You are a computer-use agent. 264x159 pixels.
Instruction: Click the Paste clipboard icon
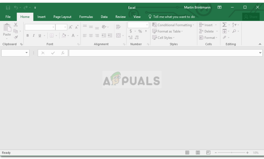(x=7, y=27)
